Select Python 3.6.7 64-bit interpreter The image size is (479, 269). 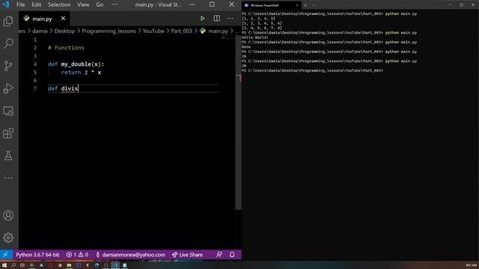tap(37, 254)
